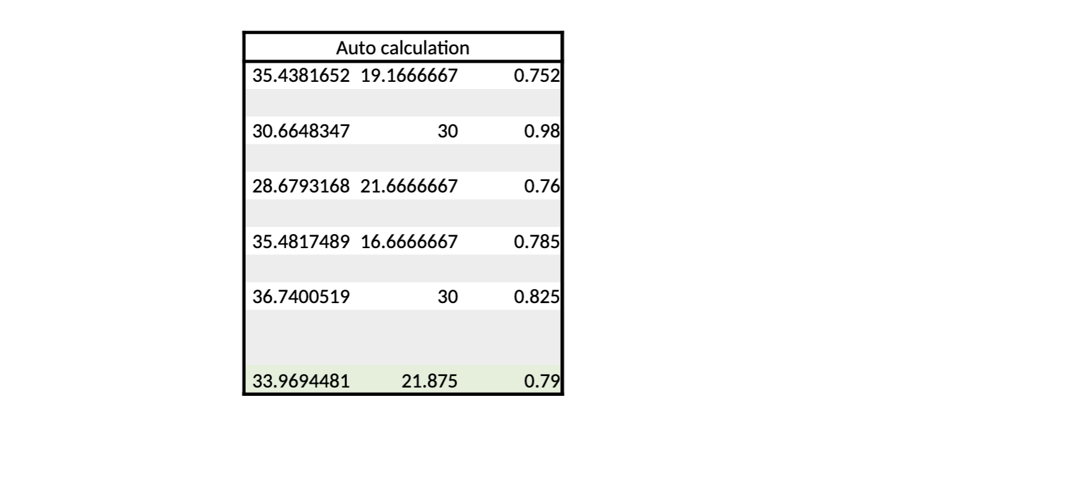The image size is (1078, 486).
Task: Click the cell showing 0.98
Action: [512, 130]
